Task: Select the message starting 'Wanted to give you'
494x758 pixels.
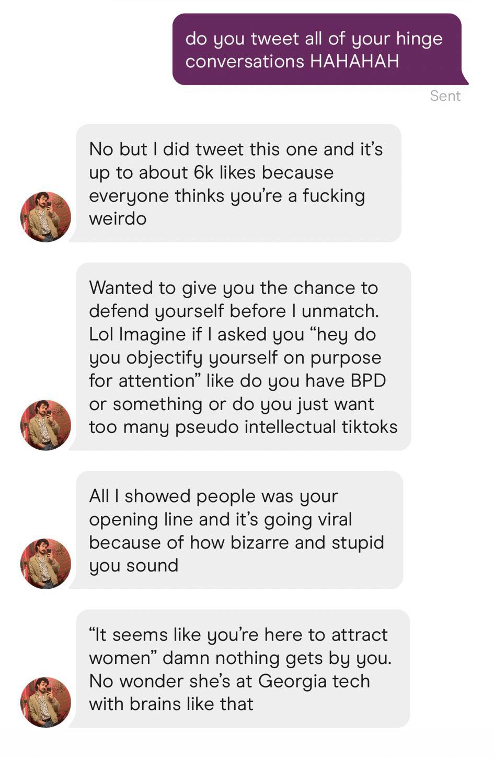Action: (243, 357)
